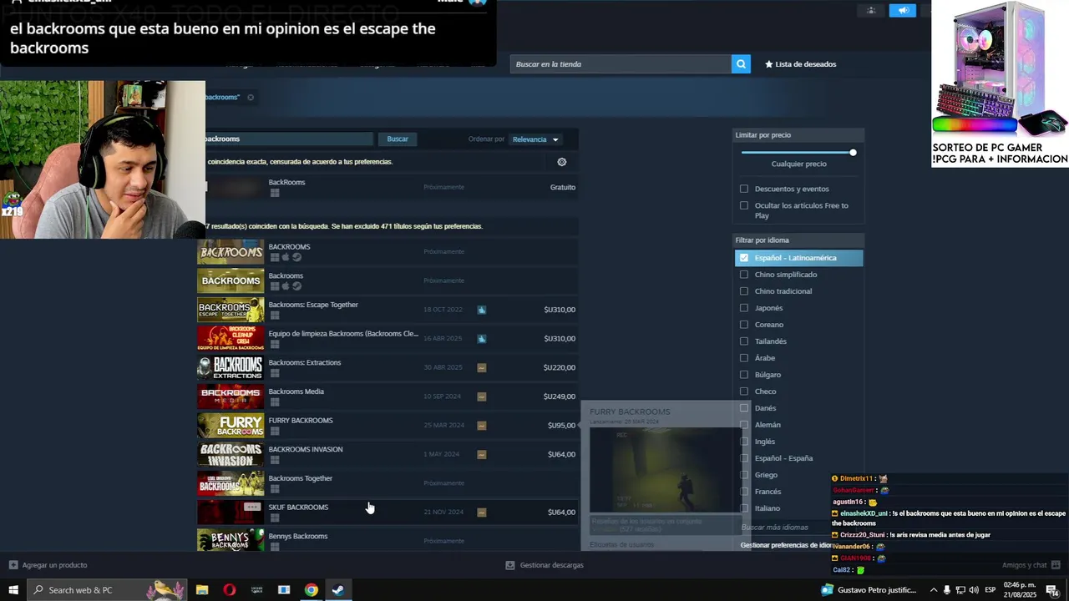Open Bennys Backrooms game thumbnail

pyautogui.click(x=231, y=540)
